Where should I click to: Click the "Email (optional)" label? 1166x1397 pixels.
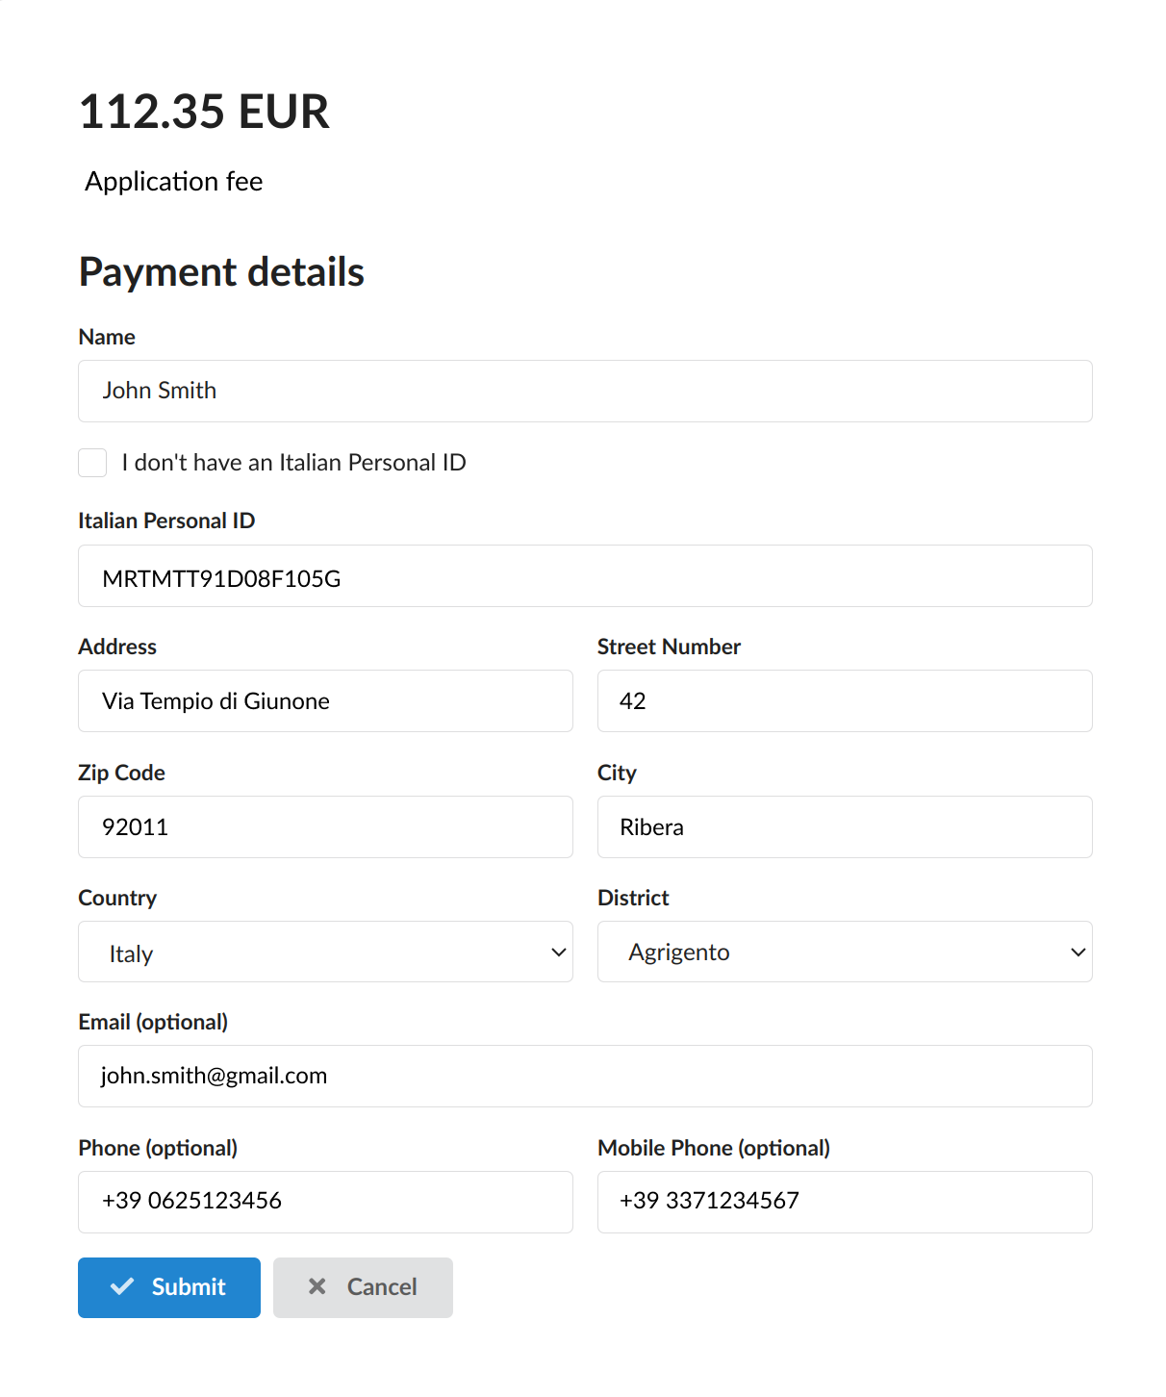(x=153, y=1022)
